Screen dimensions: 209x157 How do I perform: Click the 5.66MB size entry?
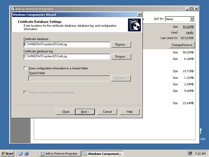[189, 91]
